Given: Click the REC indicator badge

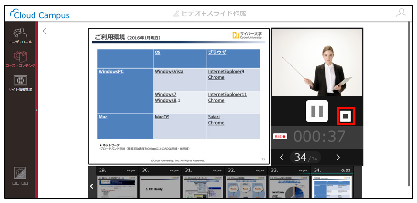Looking at the screenshot, I should click(x=280, y=137).
